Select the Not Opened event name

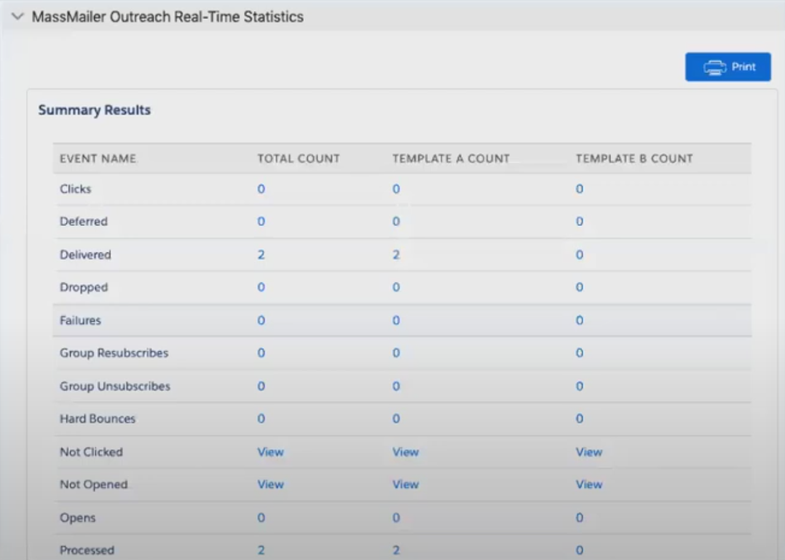pos(94,484)
